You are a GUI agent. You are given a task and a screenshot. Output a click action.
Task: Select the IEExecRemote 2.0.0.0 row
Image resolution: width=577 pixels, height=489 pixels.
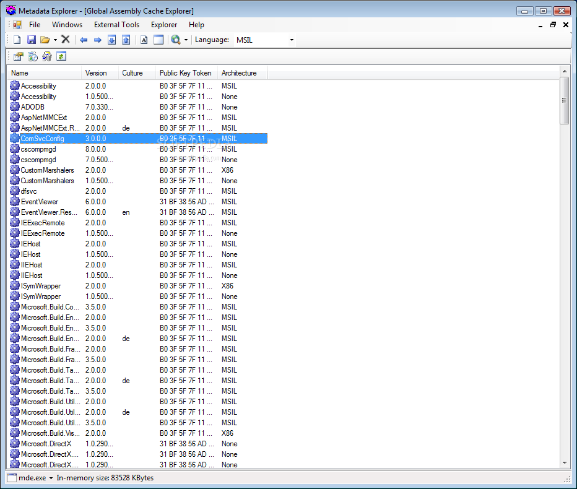[137, 223]
